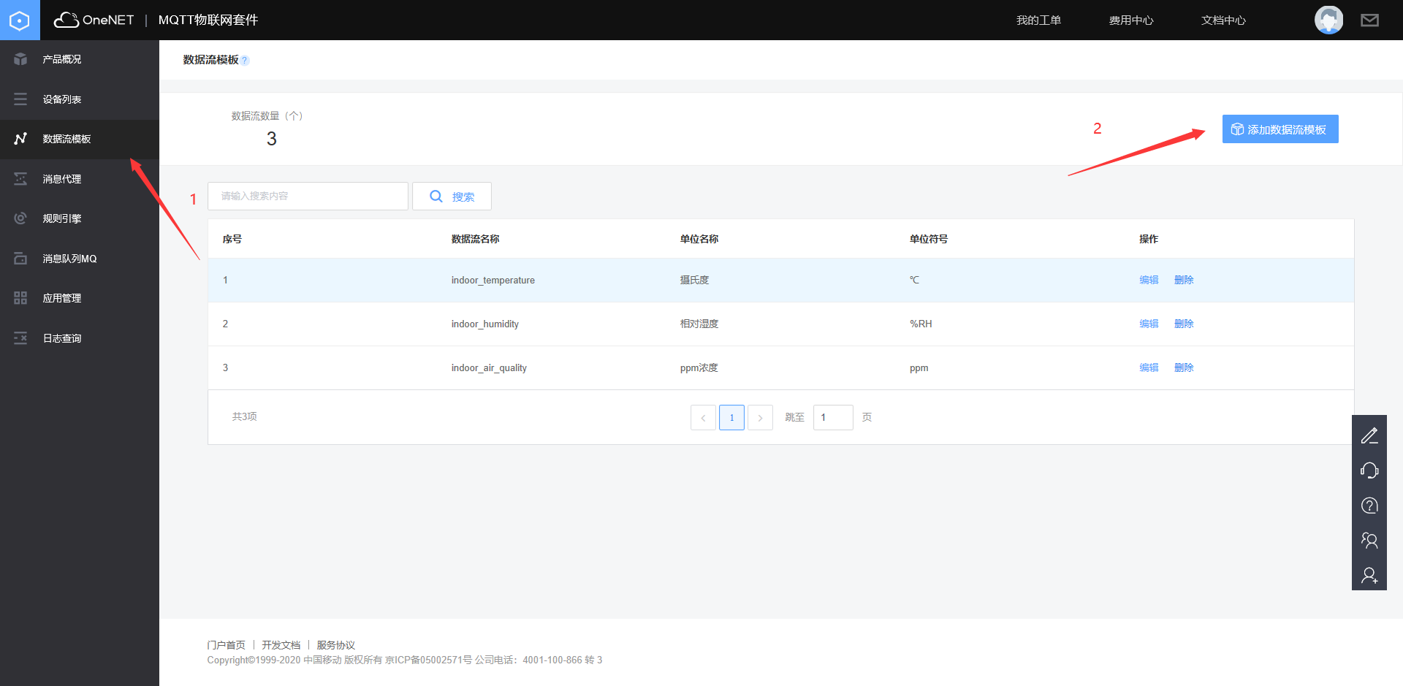Image resolution: width=1403 pixels, height=686 pixels.
Task: Click the 添加数据流模板 button
Action: point(1280,129)
